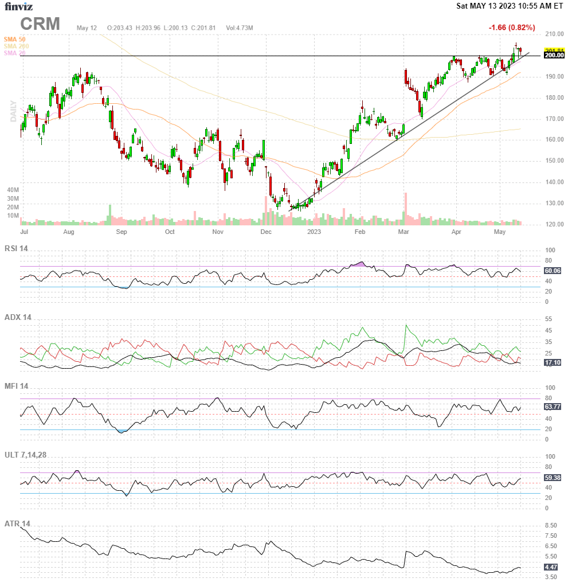This screenshot has width=568, height=586.
Task: Click the Feb month axis label
Action: pyautogui.click(x=360, y=232)
